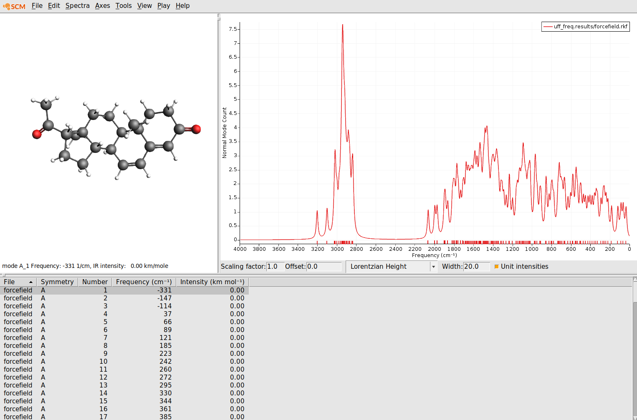Open the Axes menu
Screen dimensions: 637x420
point(103,6)
